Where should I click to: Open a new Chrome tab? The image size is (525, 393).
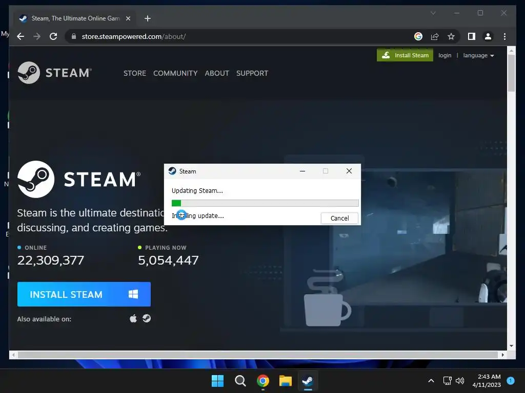click(x=148, y=18)
